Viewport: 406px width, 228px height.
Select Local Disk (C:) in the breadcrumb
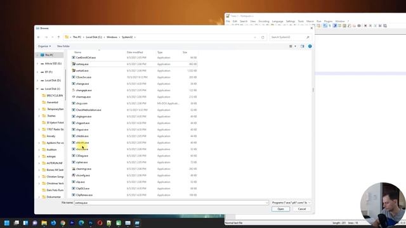[x=94, y=37]
